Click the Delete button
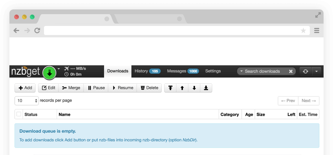Image resolution: width=333 pixels, height=155 pixels. [149, 88]
